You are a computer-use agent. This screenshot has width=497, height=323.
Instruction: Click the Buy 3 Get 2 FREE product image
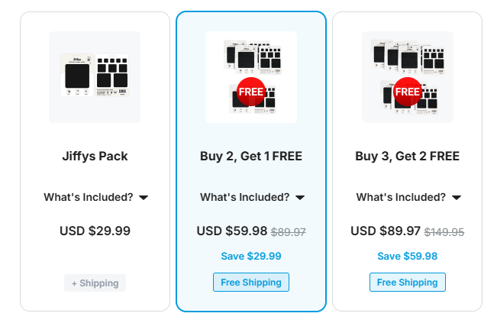click(x=408, y=77)
